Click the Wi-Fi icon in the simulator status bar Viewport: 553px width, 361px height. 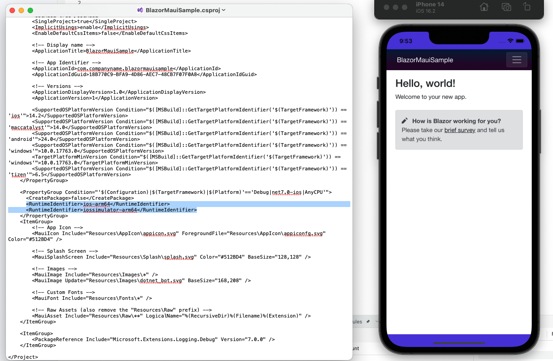(x=510, y=40)
